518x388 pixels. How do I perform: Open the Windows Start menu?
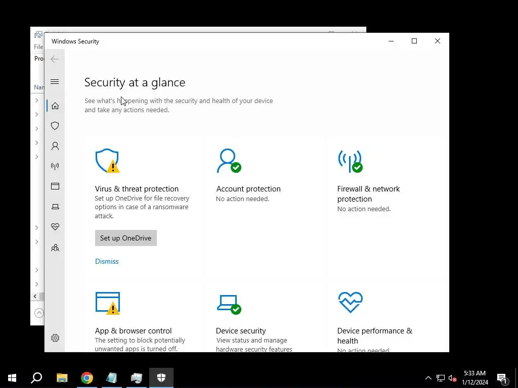pyautogui.click(x=12, y=378)
